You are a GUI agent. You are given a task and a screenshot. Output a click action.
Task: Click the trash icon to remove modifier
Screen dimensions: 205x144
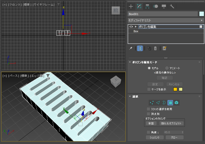155,48
